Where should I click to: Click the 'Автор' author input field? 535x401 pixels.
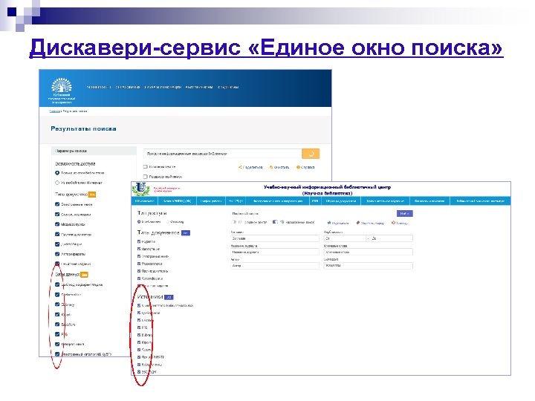(x=275, y=265)
